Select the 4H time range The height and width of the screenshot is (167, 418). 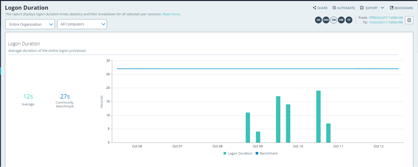coord(318,20)
